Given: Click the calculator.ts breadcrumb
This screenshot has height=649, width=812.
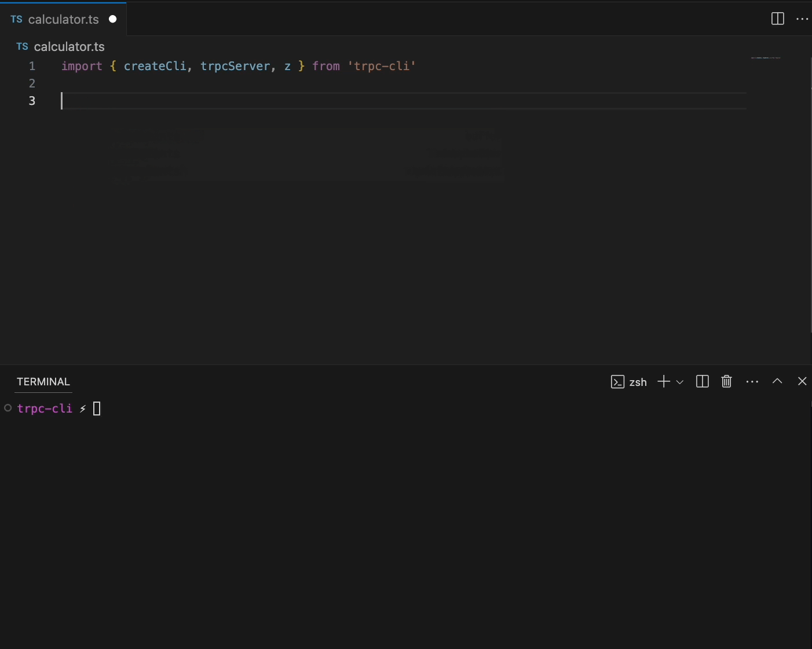Looking at the screenshot, I should point(69,46).
